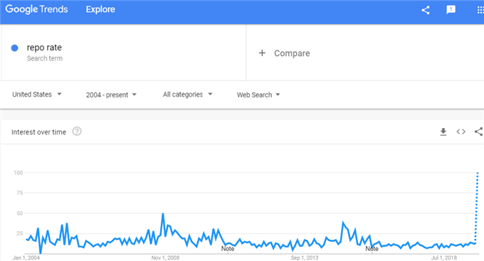Open the send feedback icon
484x261 pixels.
451,10
